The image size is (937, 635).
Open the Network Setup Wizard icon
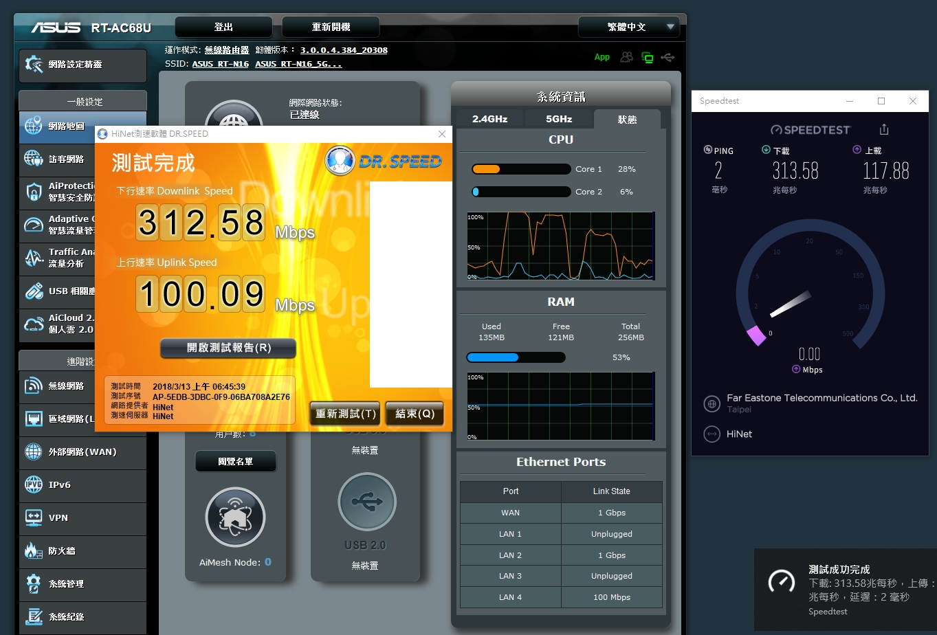pyautogui.click(x=34, y=64)
